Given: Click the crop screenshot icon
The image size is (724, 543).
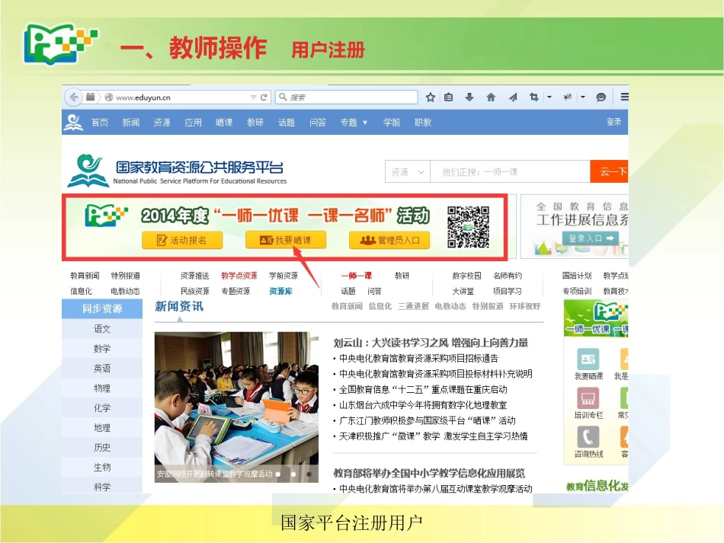Looking at the screenshot, I should click(533, 97).
